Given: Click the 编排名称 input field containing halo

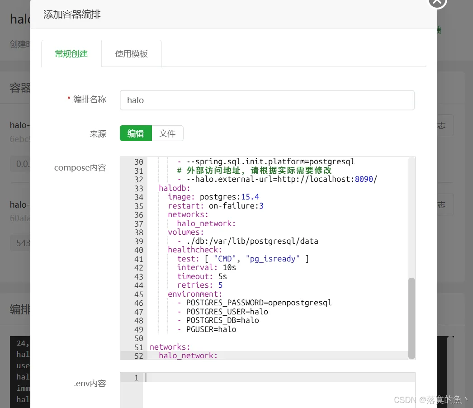Looking at the screenshot, I should [x=267, y=100].
